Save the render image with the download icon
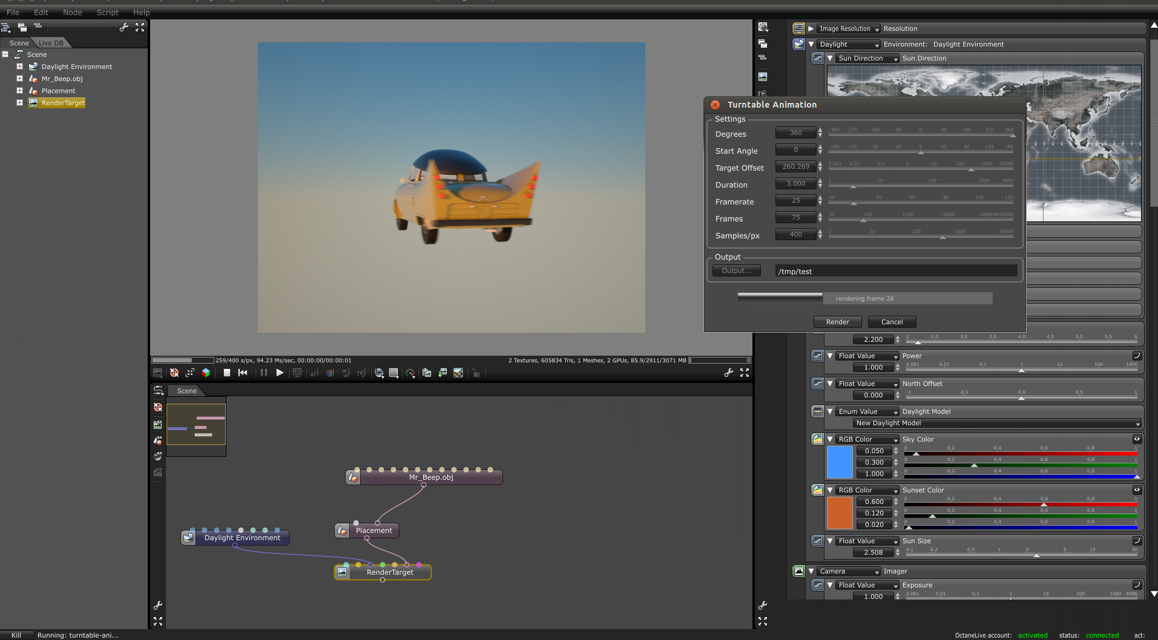This screenshot has height=640, width=1158. point(442,373)
